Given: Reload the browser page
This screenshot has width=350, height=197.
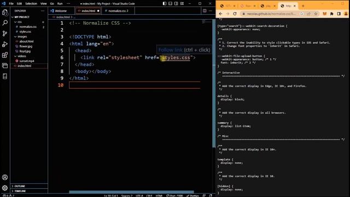Looking at the screenshot, I should [235, 14].
